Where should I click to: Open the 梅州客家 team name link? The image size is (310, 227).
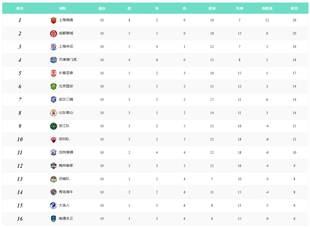pyautogui.click(x=66, y=165)
